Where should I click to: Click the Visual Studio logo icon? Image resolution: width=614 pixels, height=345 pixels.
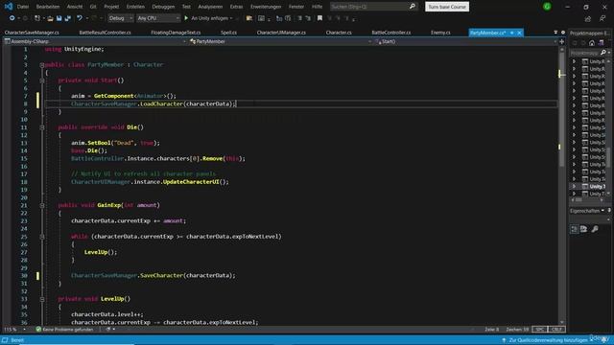9,7
